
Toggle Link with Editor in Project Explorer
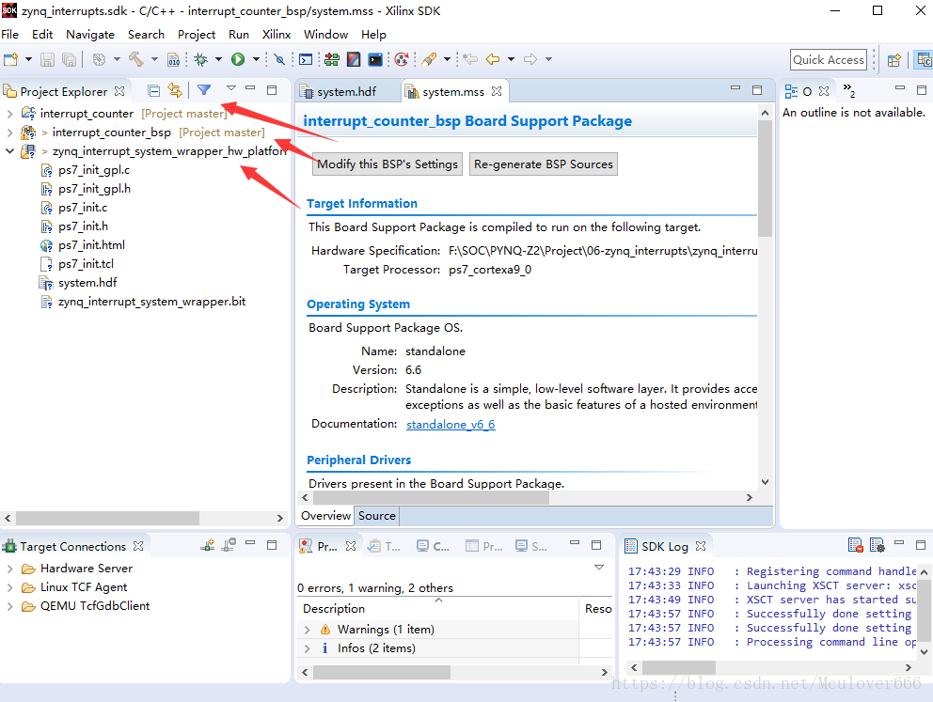pos(174,90)
